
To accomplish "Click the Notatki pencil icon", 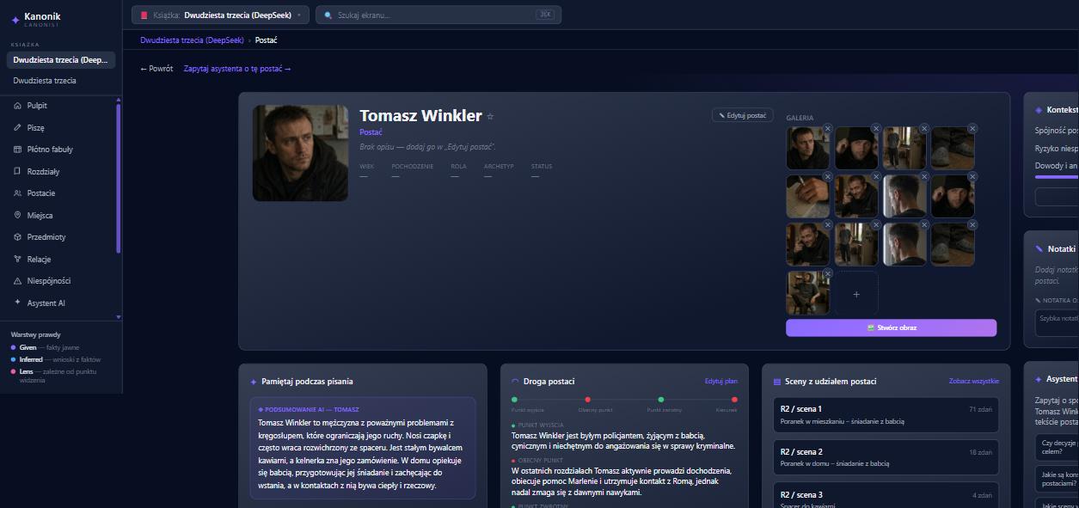I will point(1039,249).
